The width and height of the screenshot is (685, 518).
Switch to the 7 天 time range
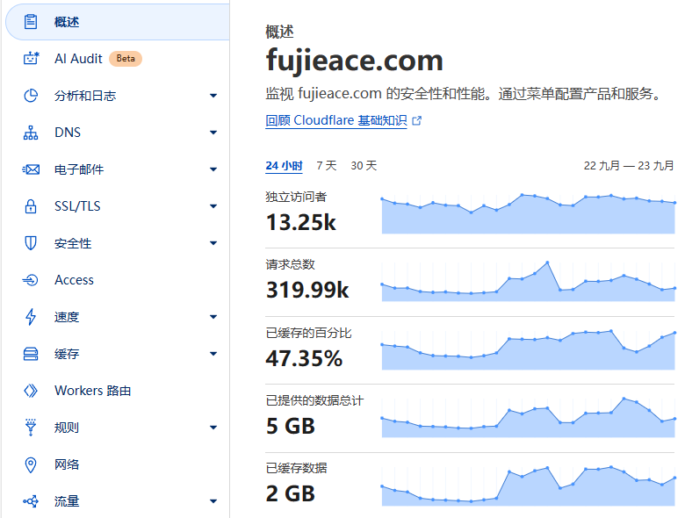coord(327,166)
